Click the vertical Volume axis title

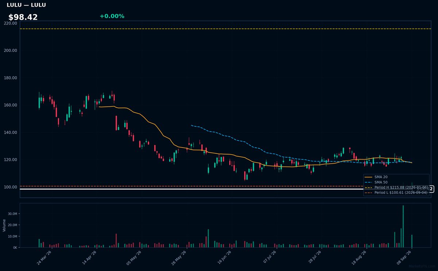(x=4, y=225)
